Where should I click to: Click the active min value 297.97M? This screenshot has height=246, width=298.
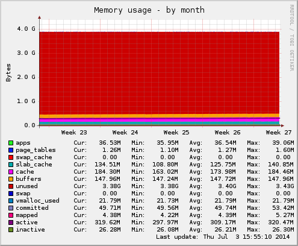click(x=166, y=222)
